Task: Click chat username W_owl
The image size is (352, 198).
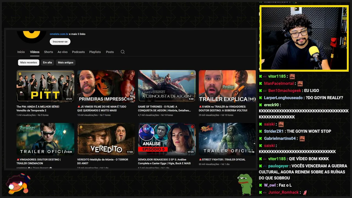Action: (x=270, y=185)
